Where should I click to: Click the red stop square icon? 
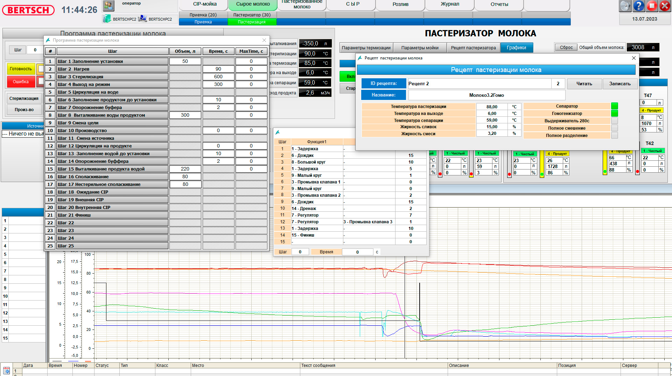652,6
